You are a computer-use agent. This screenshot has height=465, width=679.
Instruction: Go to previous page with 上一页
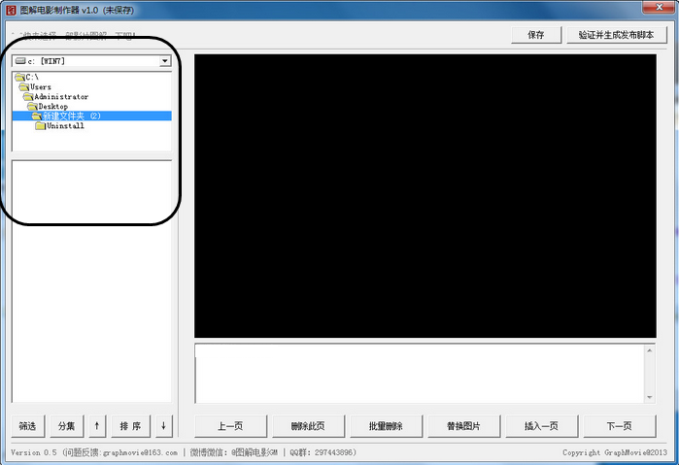[x=230, y=426]
